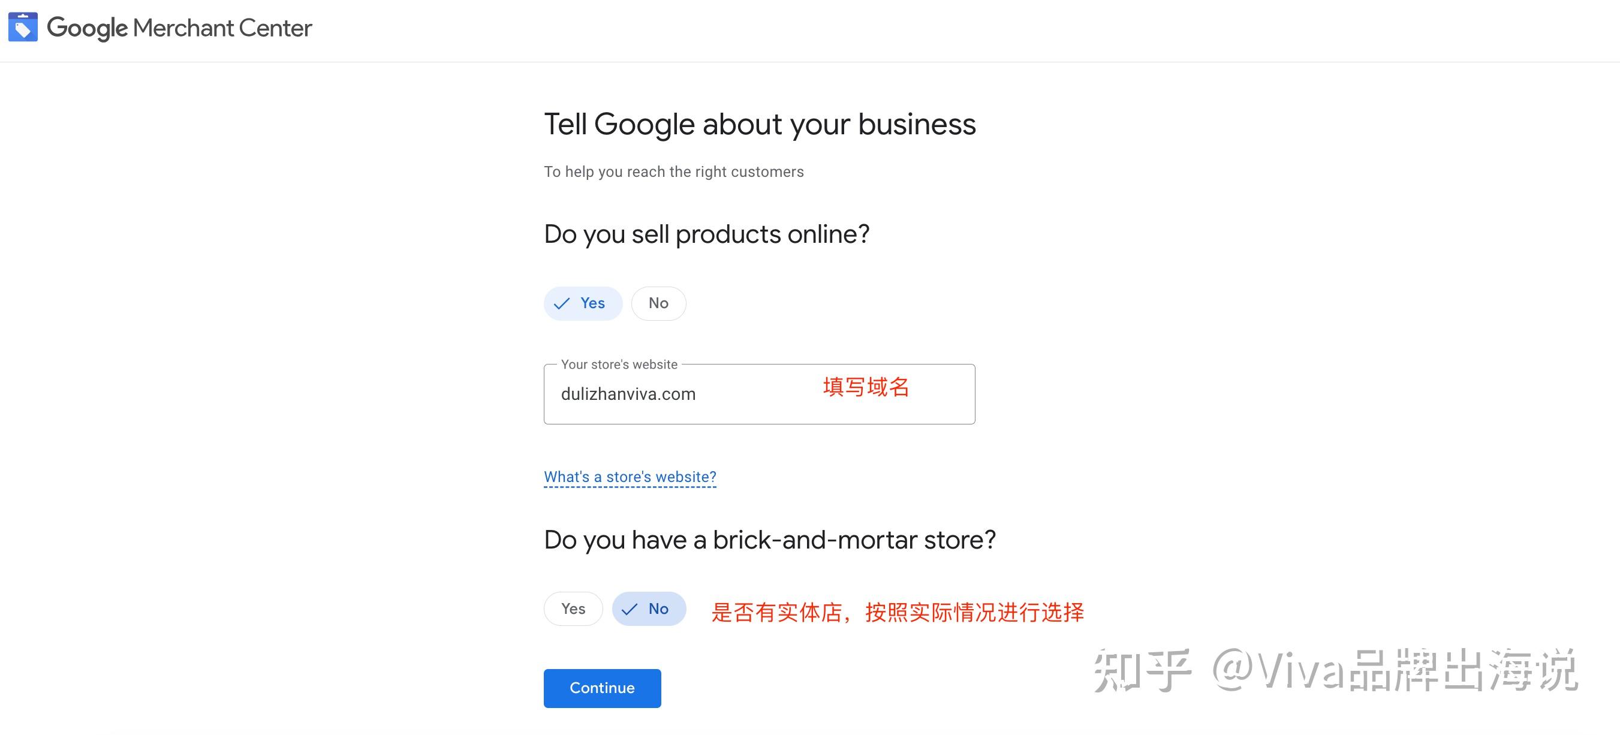Choose Yes for brick-and-mortar store

tap(573, 609)
